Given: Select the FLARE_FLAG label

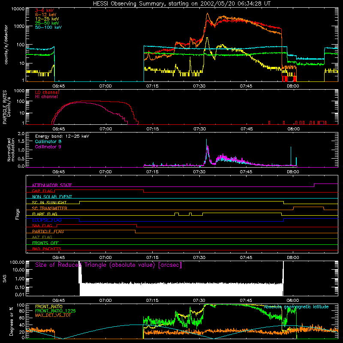Looking at the screenshot, I should tap(45, 214).
